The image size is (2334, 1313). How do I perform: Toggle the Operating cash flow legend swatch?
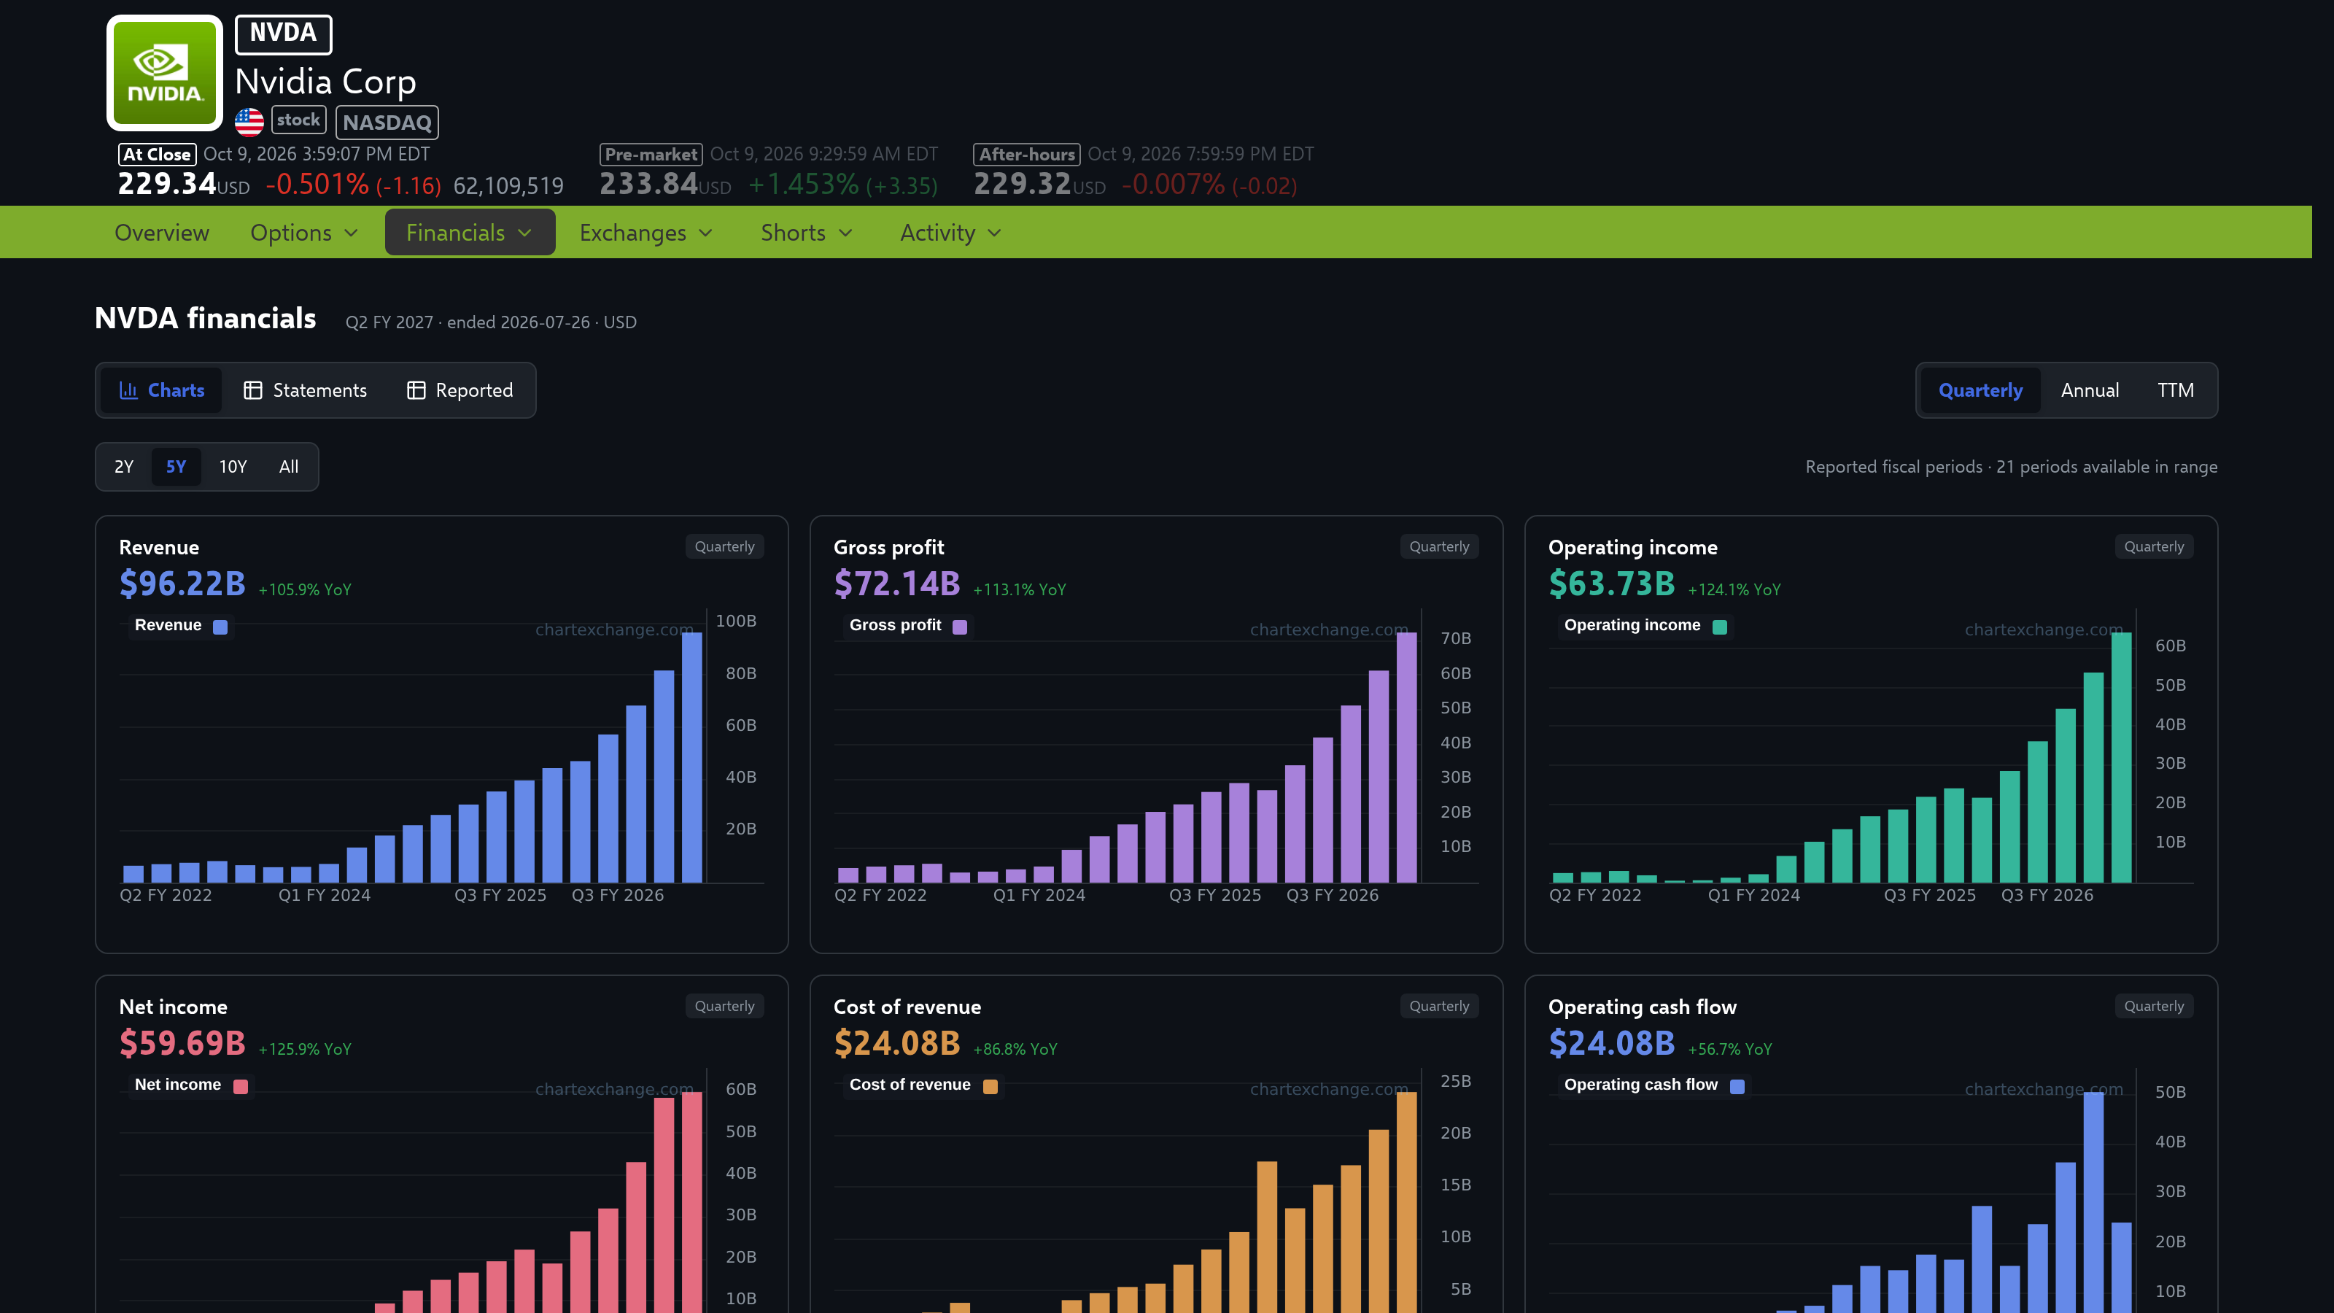[1737, 1085]
